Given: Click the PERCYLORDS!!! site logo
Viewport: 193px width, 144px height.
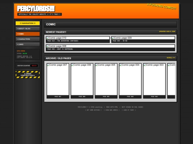Looking at the screenshot, I should click(36, 9).
